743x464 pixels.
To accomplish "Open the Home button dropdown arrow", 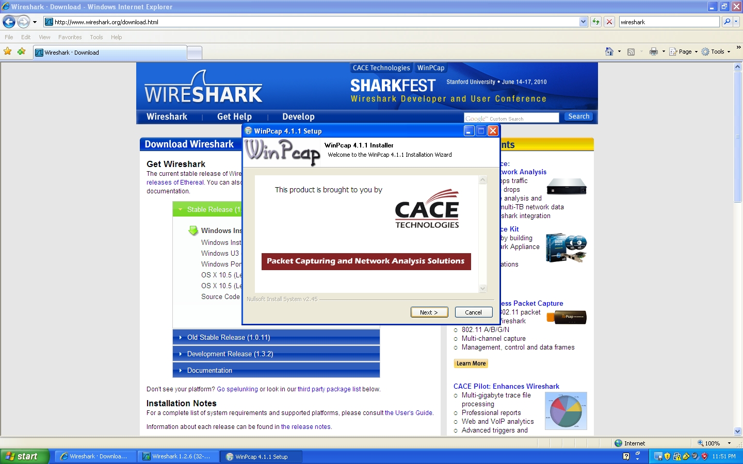I will tap(619, 52).
